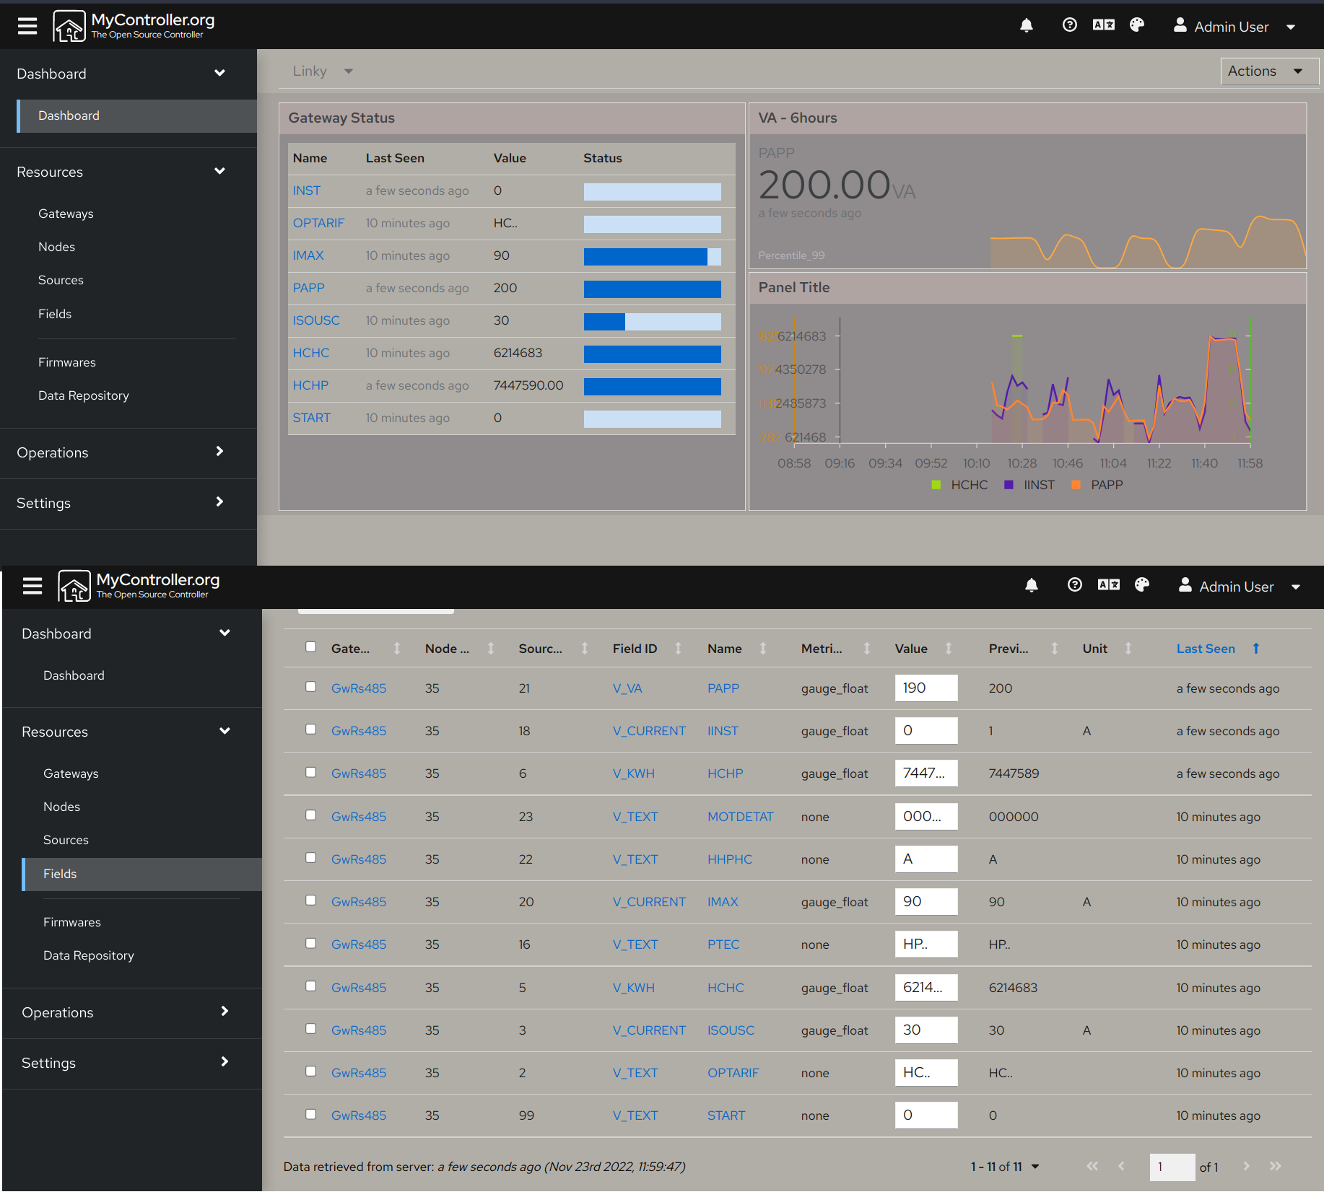Open Gateways in the top sidebar
Image resolution: width=1324 pixels, height=1197 pixels.
point(66,214)
